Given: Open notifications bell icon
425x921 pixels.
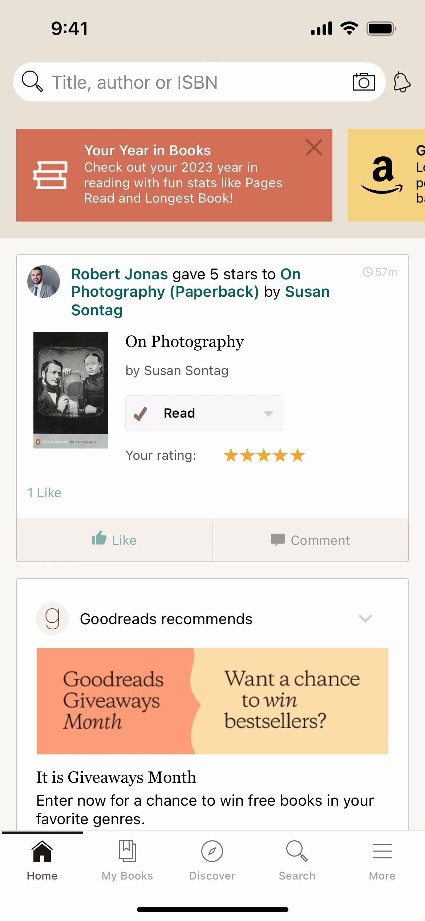Looking at the screenshot, I should [x=402, y=82].
